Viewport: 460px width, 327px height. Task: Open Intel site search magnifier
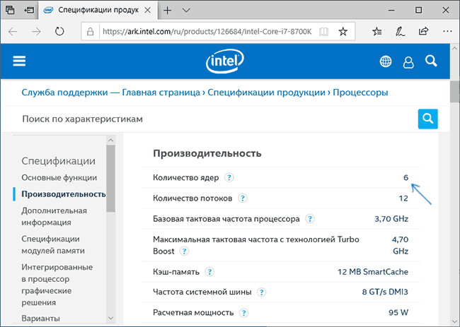pyautogui.click(x=431, y=61)
